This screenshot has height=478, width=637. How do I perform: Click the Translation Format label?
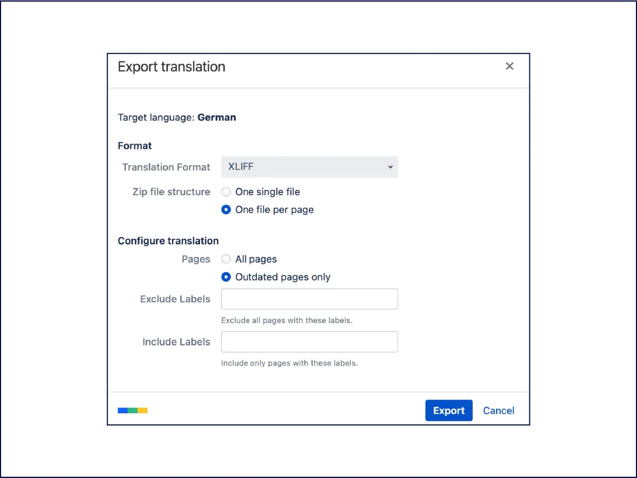(166, 167)
